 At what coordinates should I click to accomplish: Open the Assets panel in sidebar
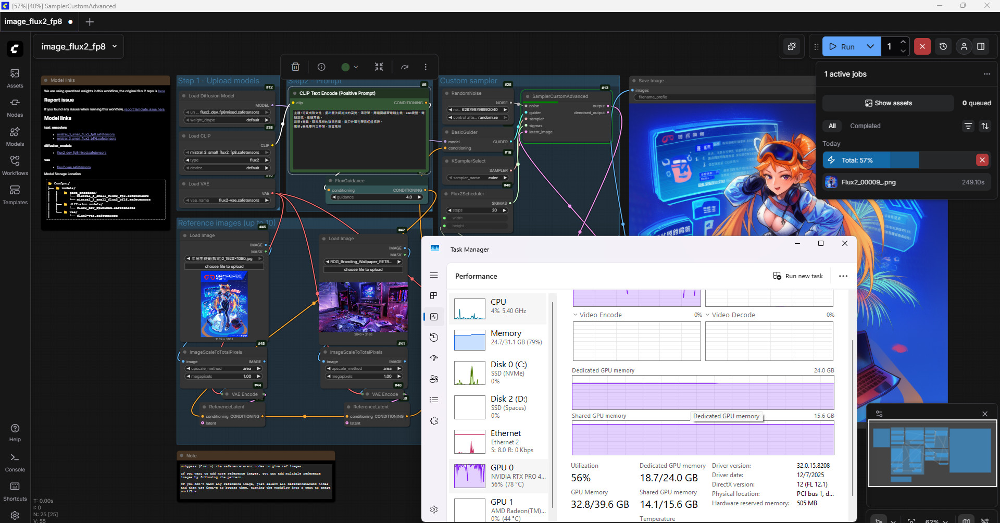(15, 78)
